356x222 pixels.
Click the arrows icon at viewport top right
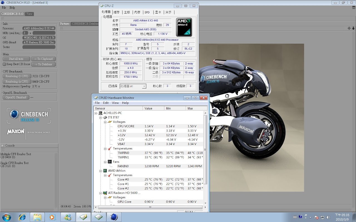click(x=349, y=28)
